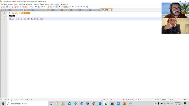Start macro recording with red dot
Image resolution: width=189 pixels, height=106 pixels.
click(x=76, y=6)
